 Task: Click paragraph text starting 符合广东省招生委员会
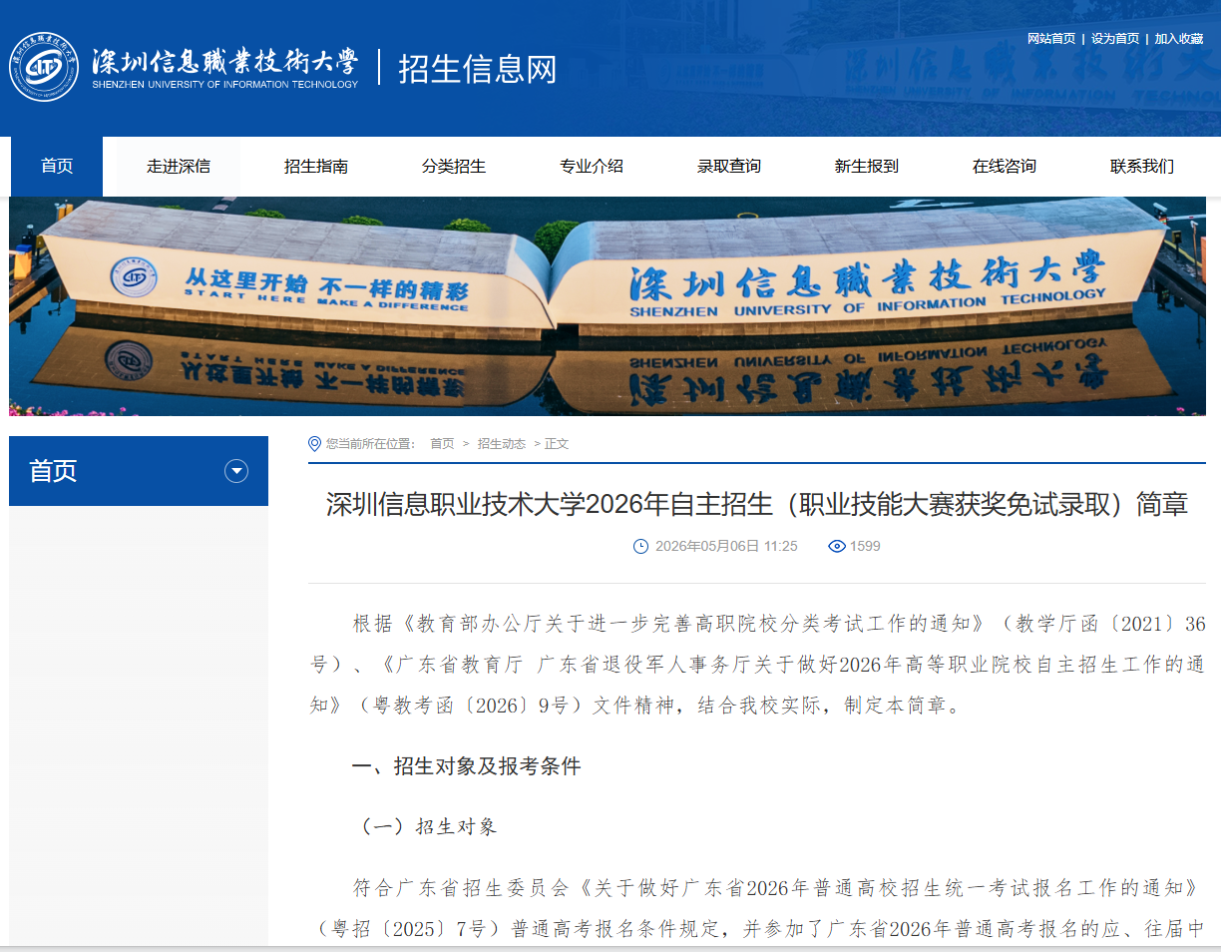pos(757,908)
